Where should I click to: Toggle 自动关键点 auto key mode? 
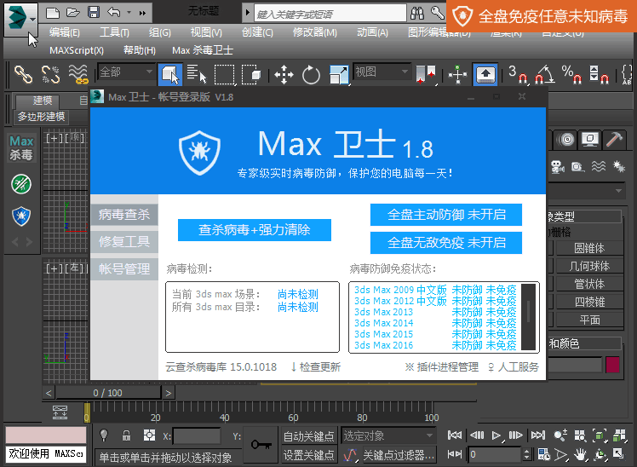tap(308, 436)
